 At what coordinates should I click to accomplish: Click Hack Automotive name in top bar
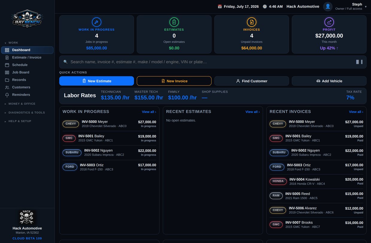click(303, 7)
